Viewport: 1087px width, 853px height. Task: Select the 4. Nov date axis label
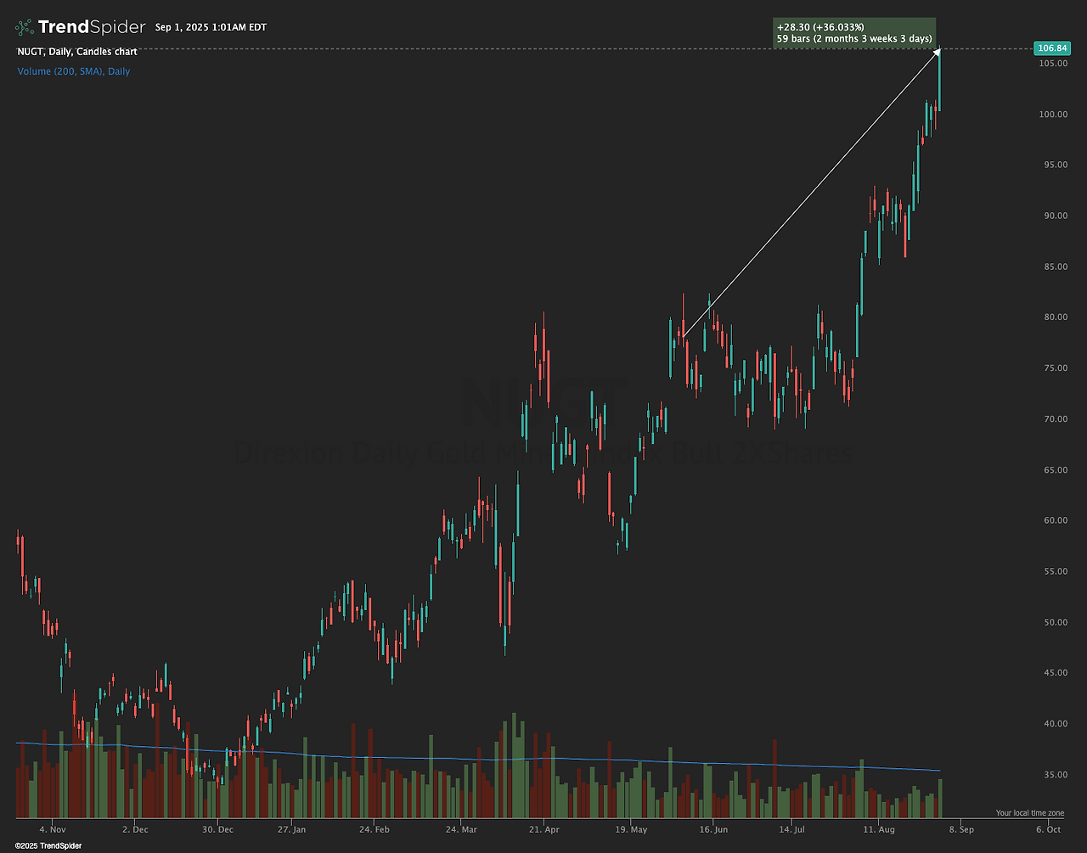tap(52, 829)
